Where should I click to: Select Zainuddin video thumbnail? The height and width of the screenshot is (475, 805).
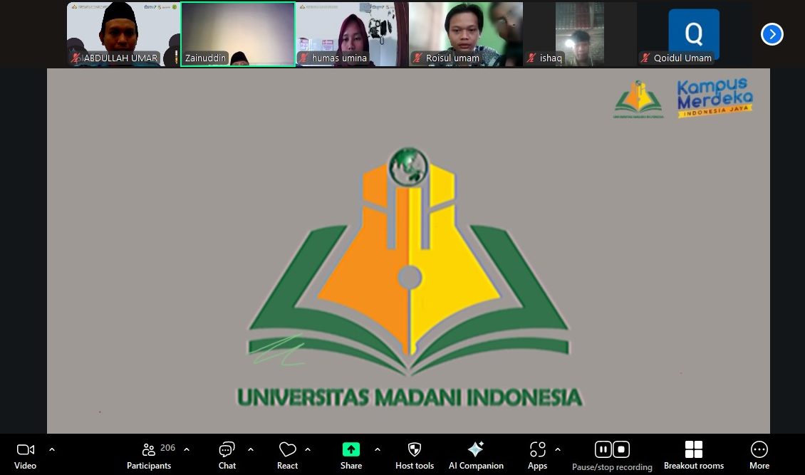tap(238, 34)
